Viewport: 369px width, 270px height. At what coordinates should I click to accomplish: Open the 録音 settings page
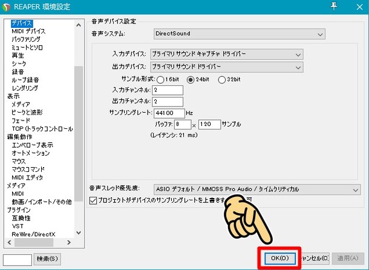(18, 72)
